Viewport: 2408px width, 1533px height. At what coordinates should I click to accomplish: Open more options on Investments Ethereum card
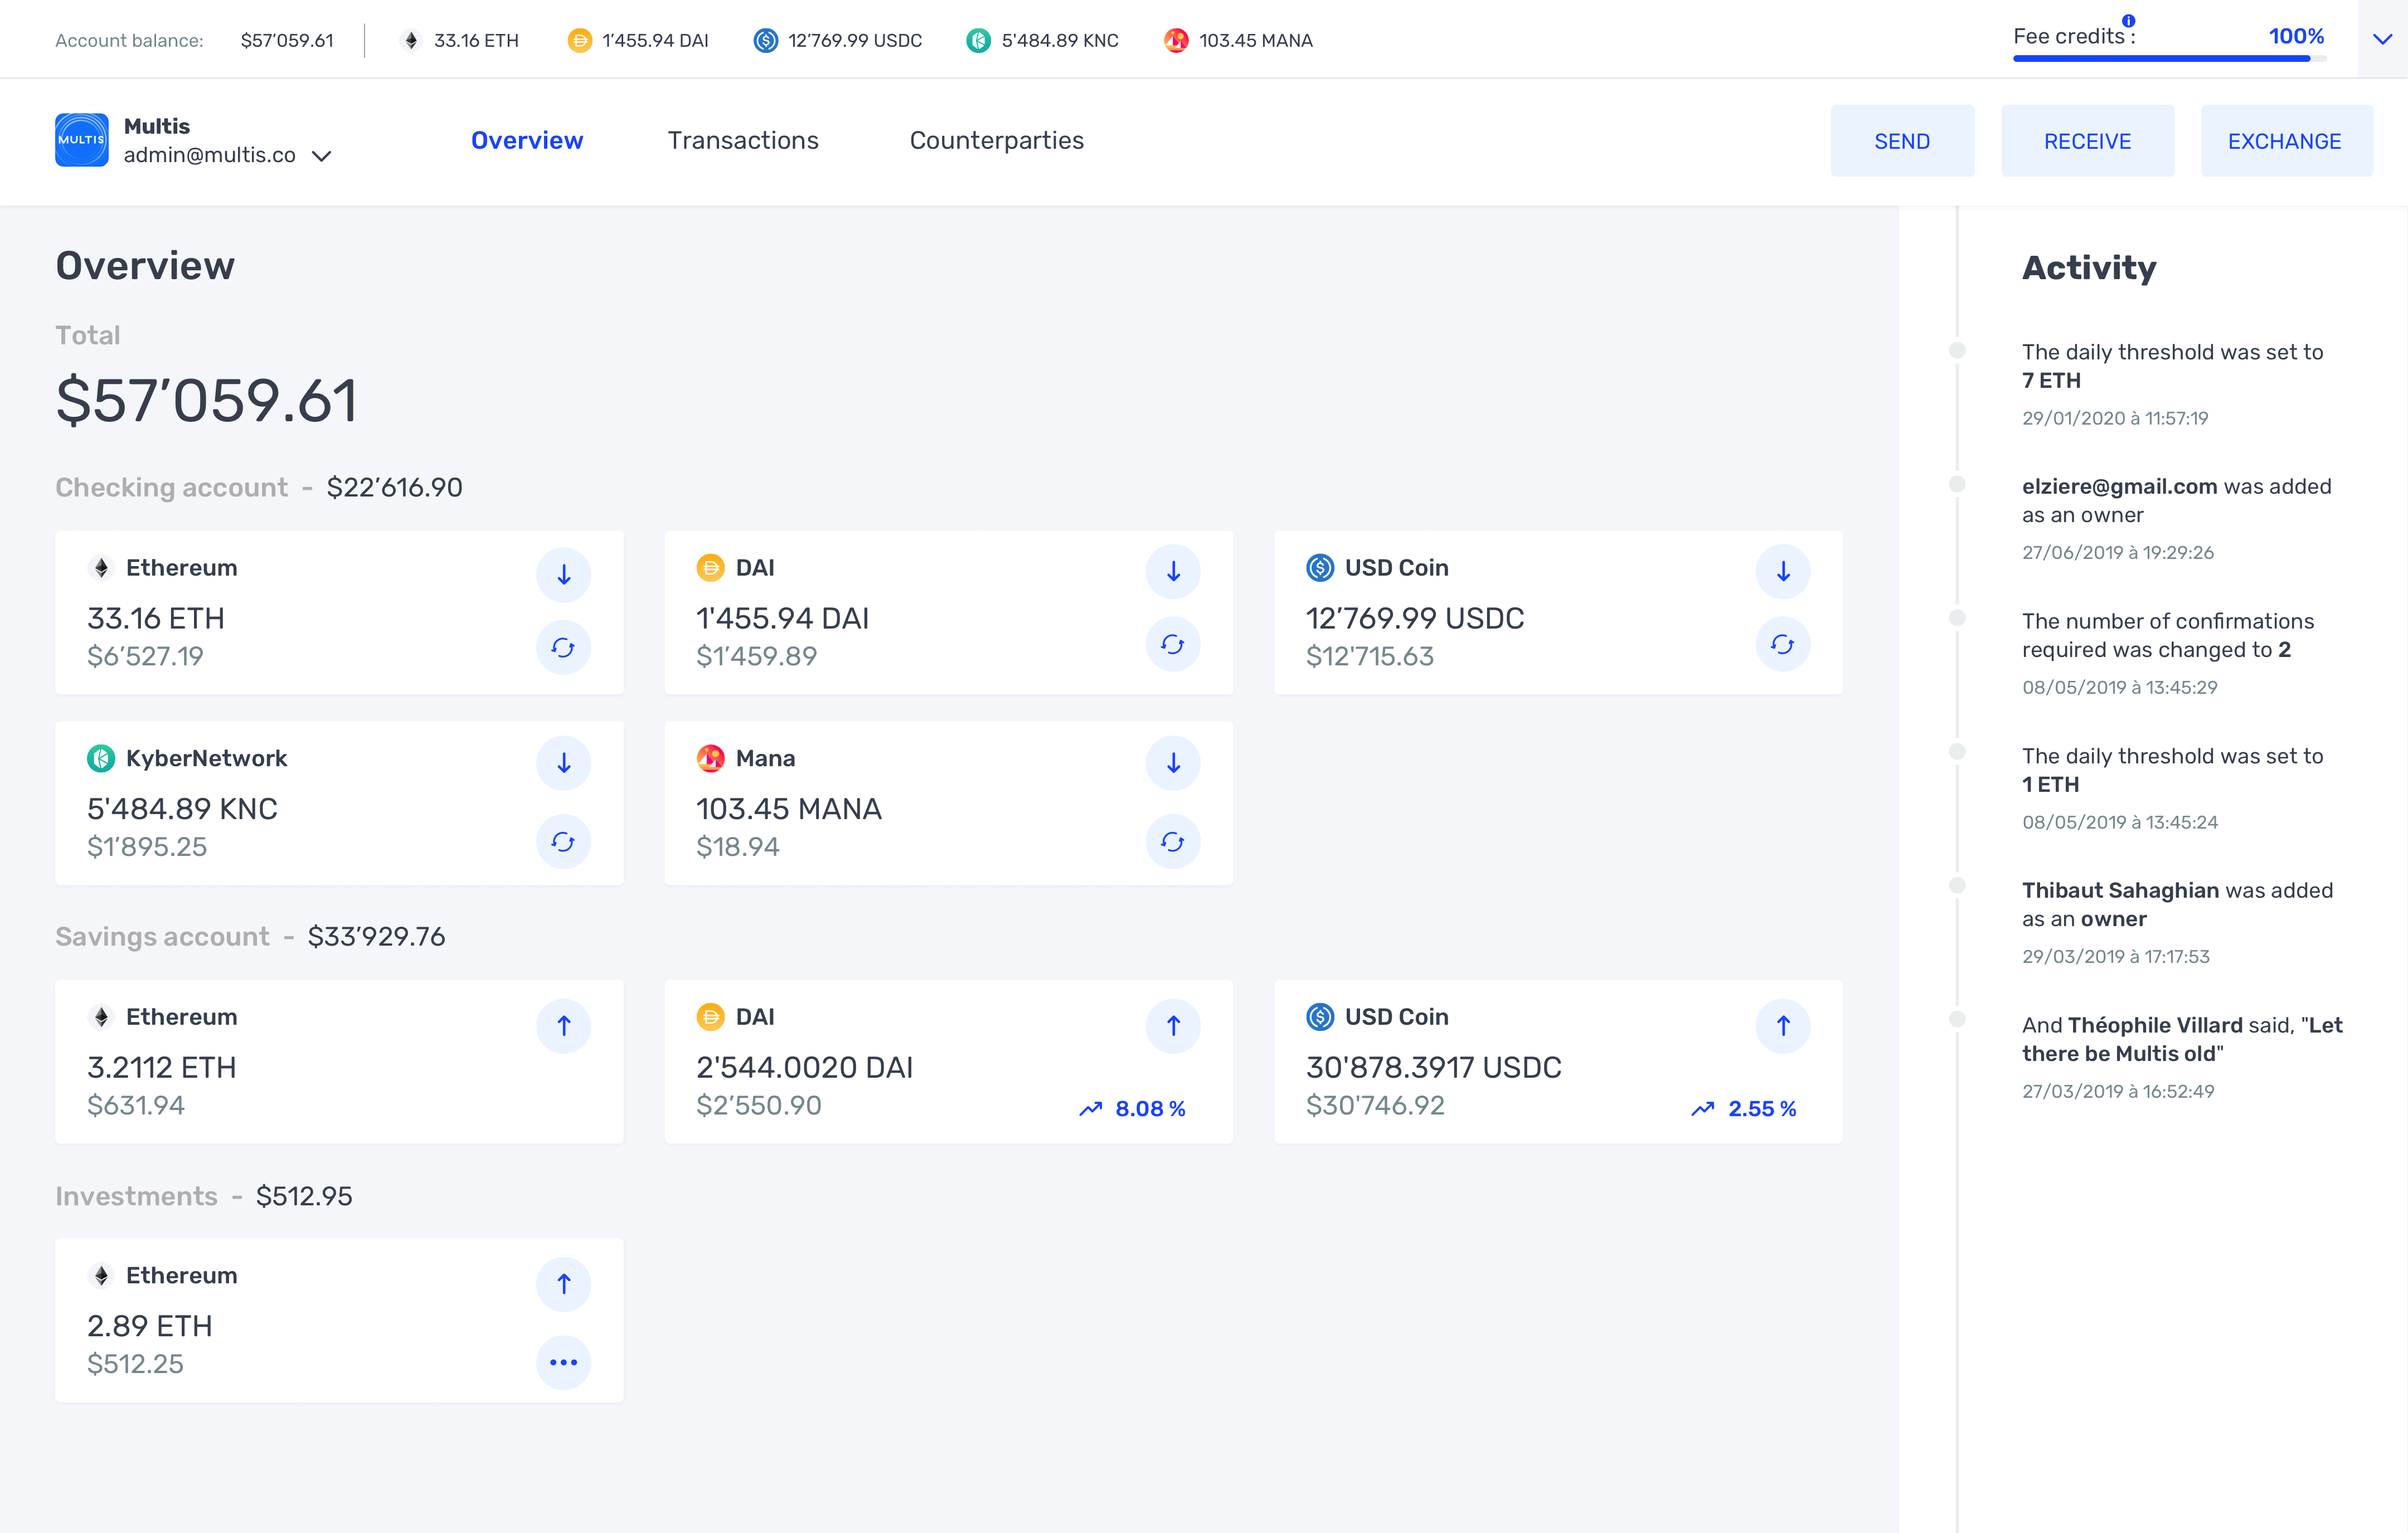(x=563, y=1362)
